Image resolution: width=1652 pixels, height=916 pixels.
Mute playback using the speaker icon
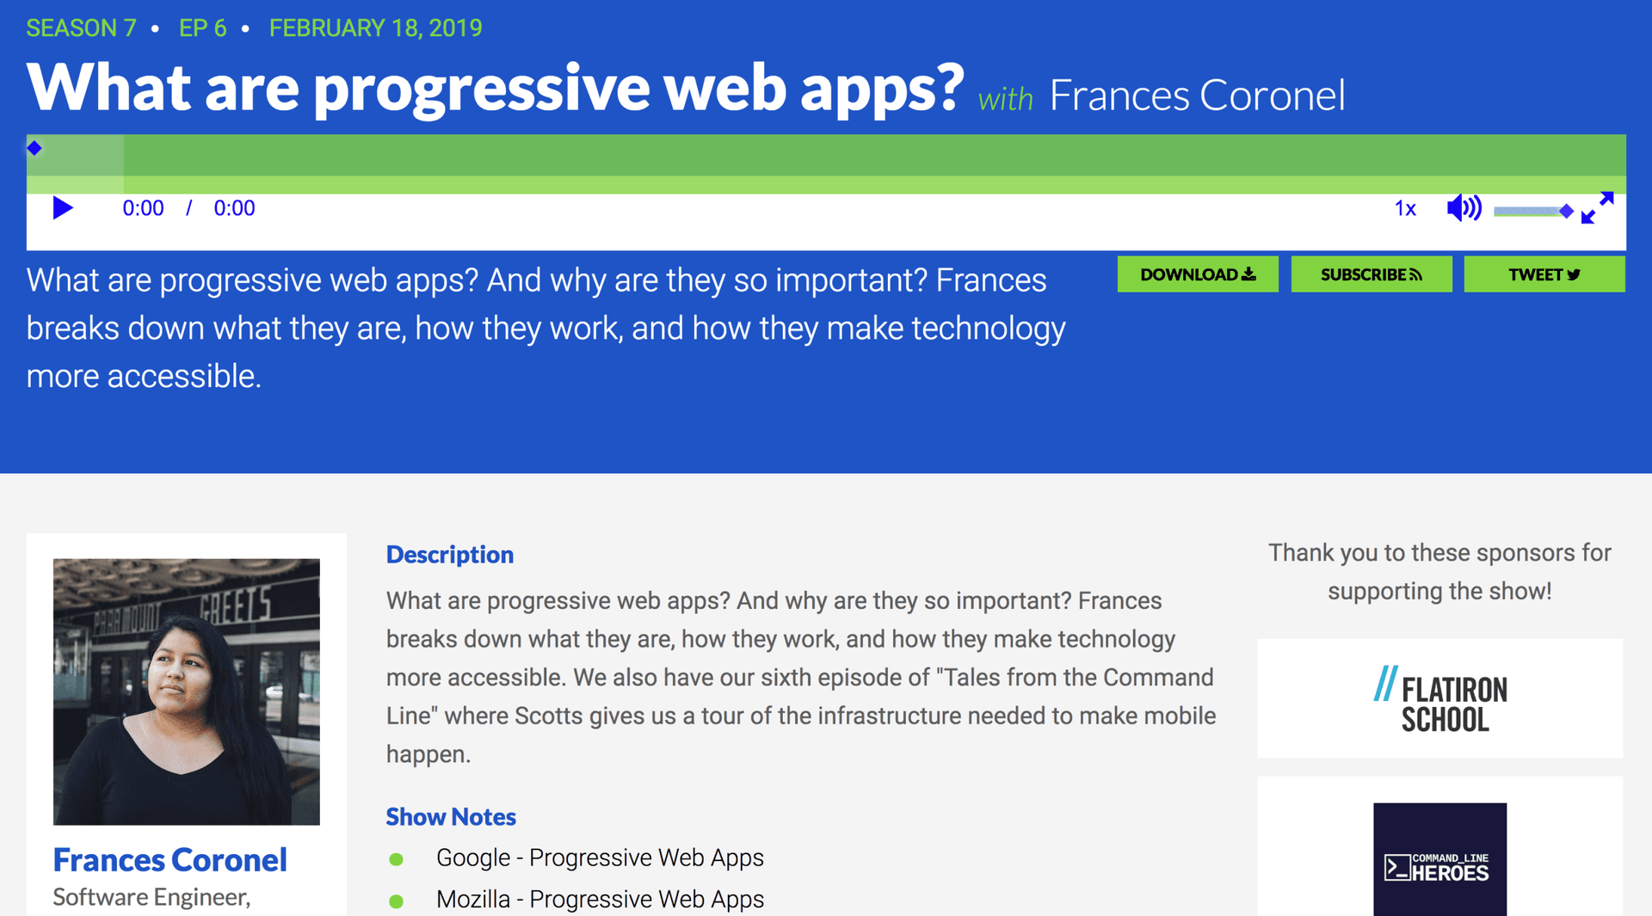[1464, 207]
